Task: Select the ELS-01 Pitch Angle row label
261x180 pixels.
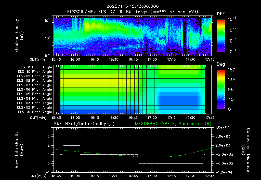Action: (x=35, y=112)
